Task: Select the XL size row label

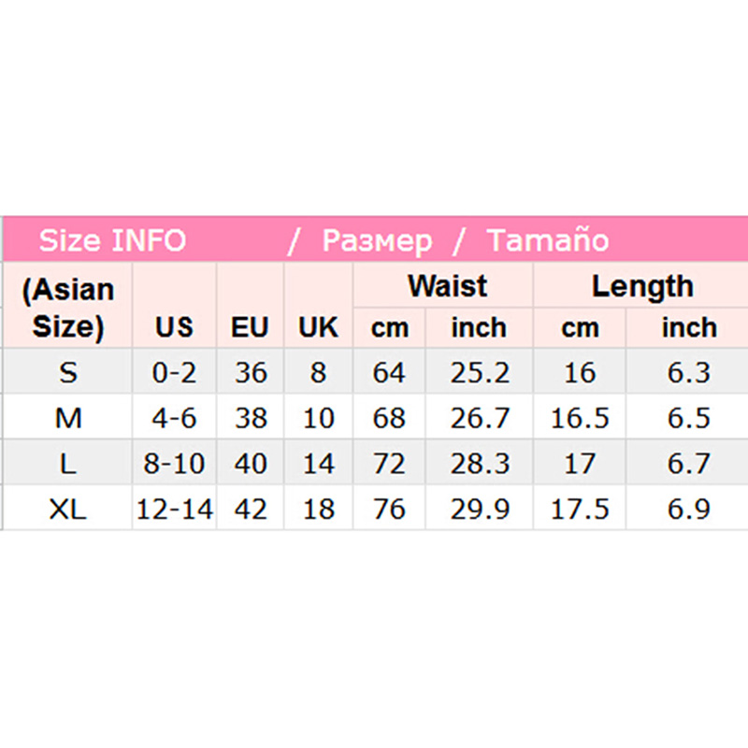Action: point(67,510)
